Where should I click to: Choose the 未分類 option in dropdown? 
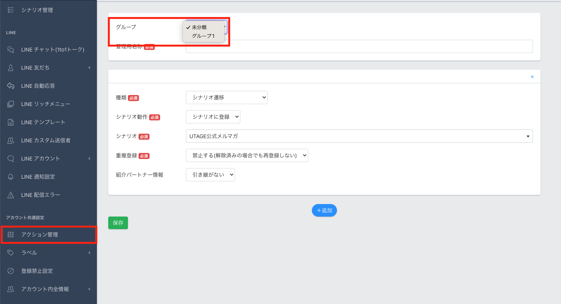(x=199, y=27)
